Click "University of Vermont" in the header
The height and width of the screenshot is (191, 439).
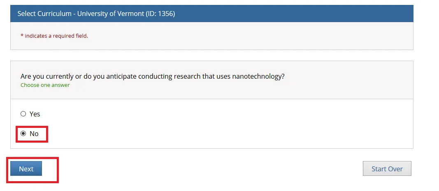[111, 14]
